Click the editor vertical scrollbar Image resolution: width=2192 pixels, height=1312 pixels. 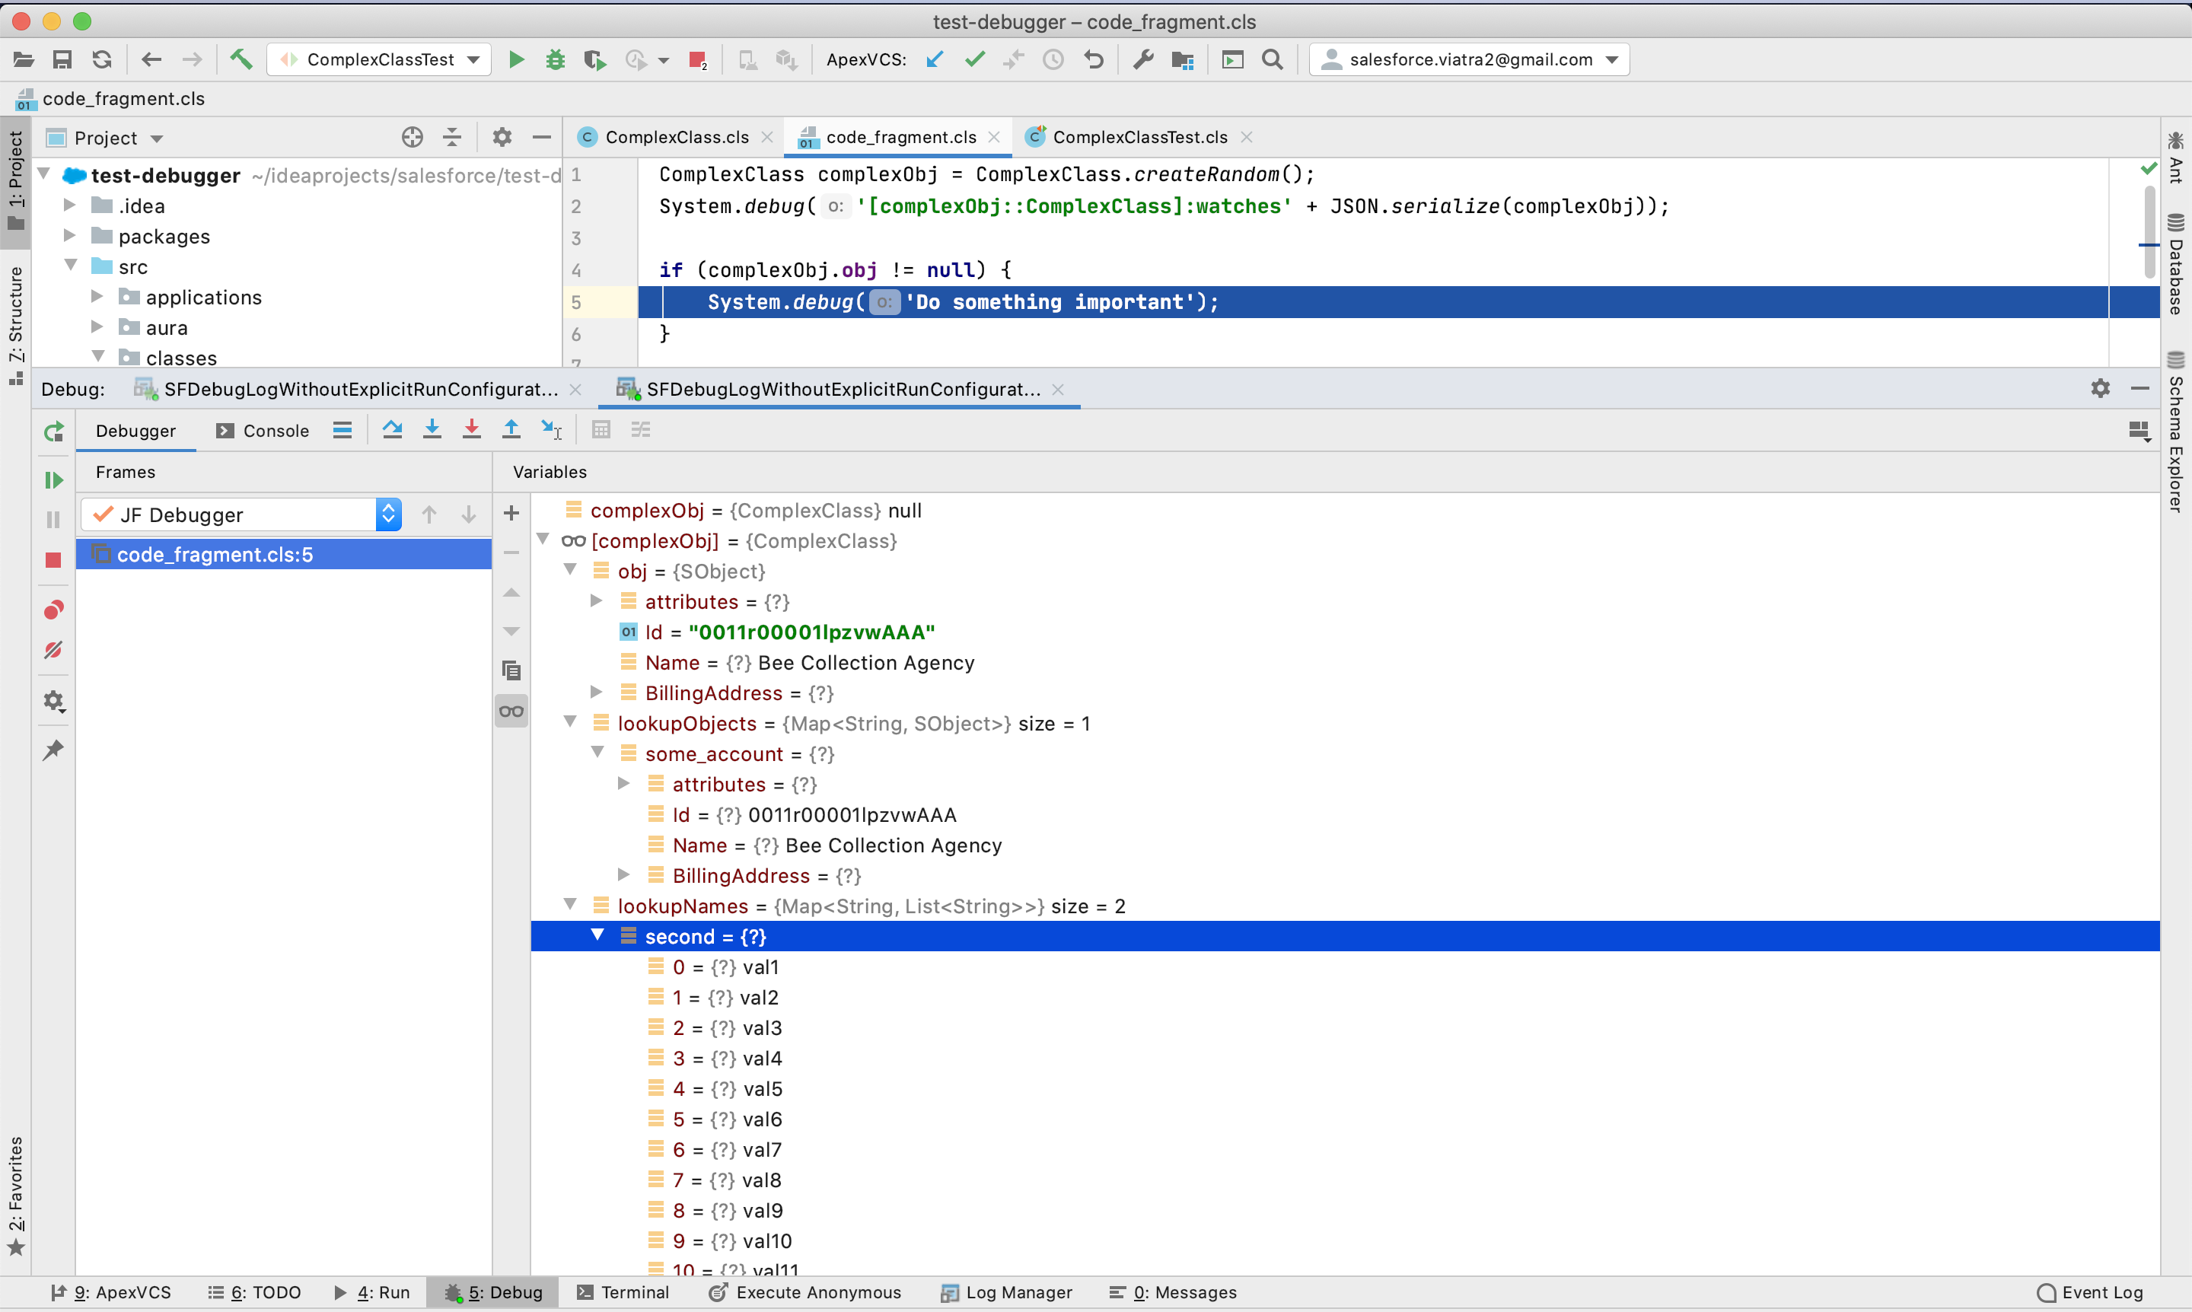pyautogui.click(x=2149, y=231)
